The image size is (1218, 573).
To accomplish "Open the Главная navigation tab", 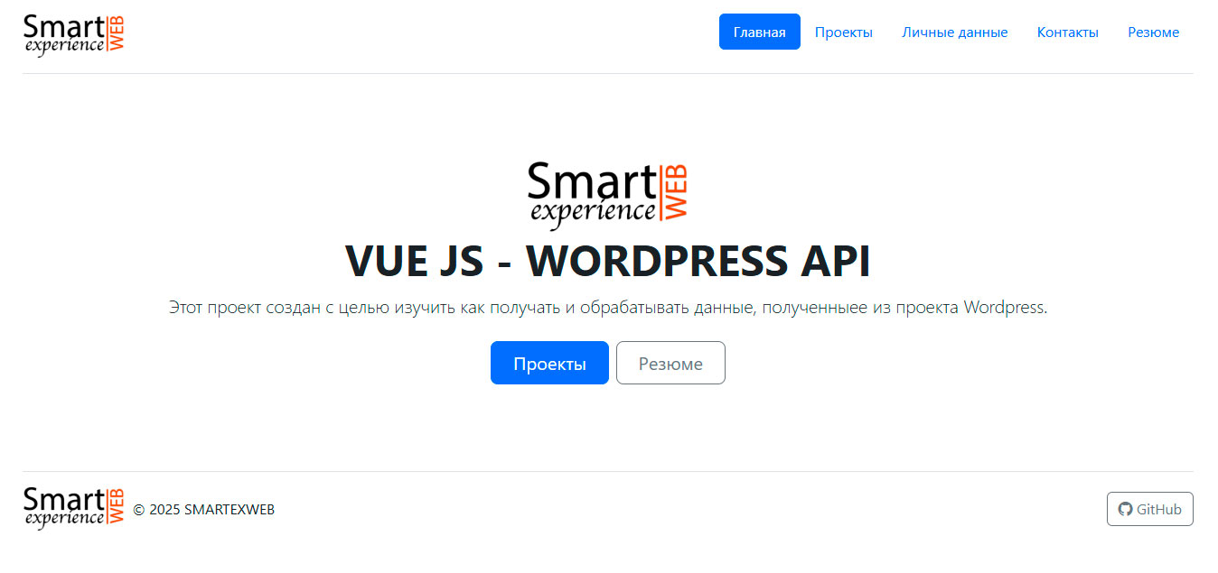I will coord(759,32).
